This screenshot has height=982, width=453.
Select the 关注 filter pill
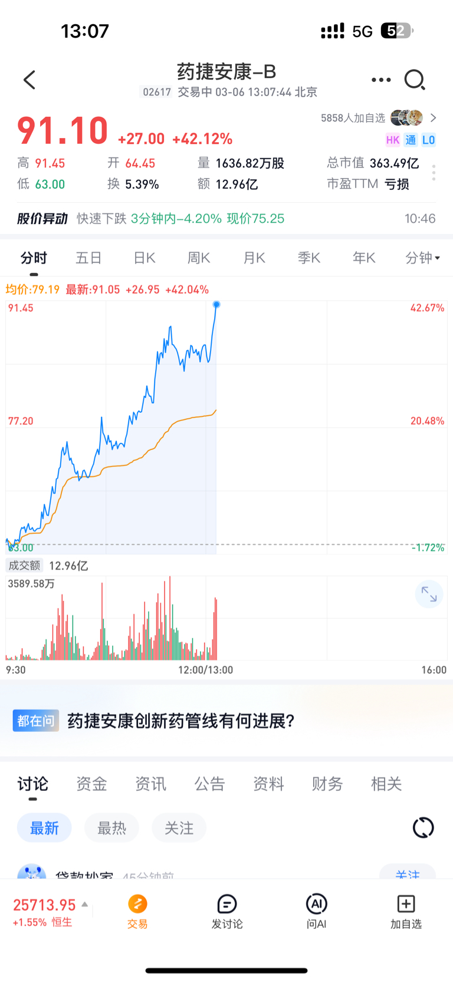[x=179, y=828]
